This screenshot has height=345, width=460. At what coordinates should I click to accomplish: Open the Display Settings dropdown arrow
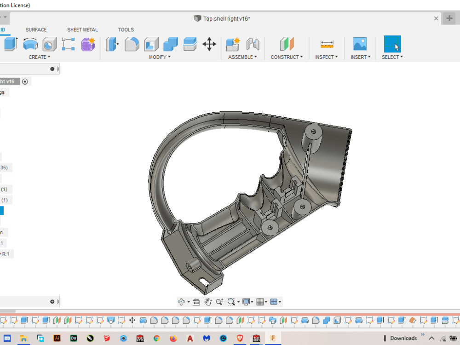[252, 302]
